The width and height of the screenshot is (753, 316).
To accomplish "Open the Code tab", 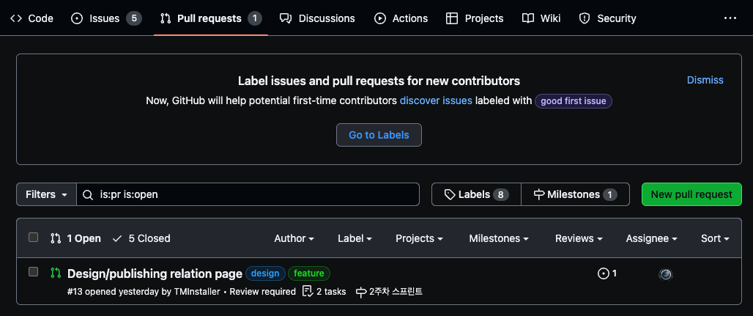I will [x=31, y=18].
